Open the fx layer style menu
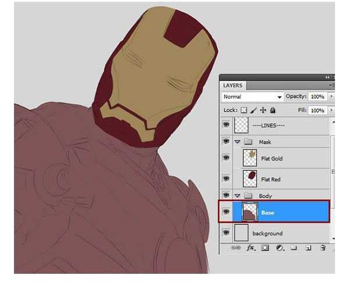This screenshot has width=349, height=300. click(x=251, y=248)
